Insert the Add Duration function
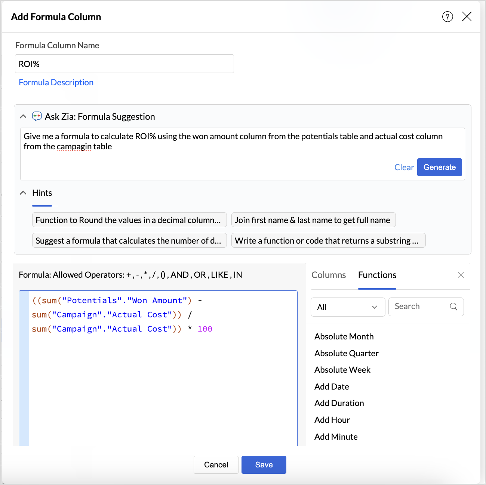This screenshot has height=485, width=486. pyautogui.click(x=339, y=403)
